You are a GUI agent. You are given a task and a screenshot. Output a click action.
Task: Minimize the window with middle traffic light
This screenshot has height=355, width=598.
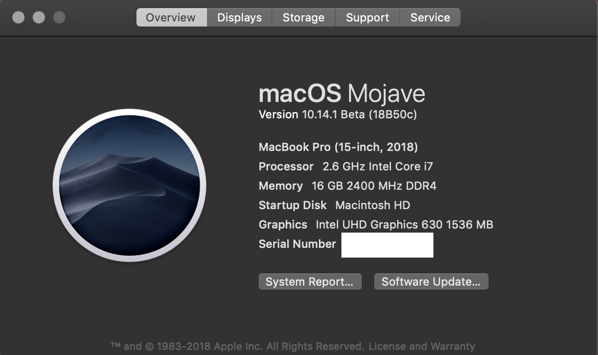point(39,17)
